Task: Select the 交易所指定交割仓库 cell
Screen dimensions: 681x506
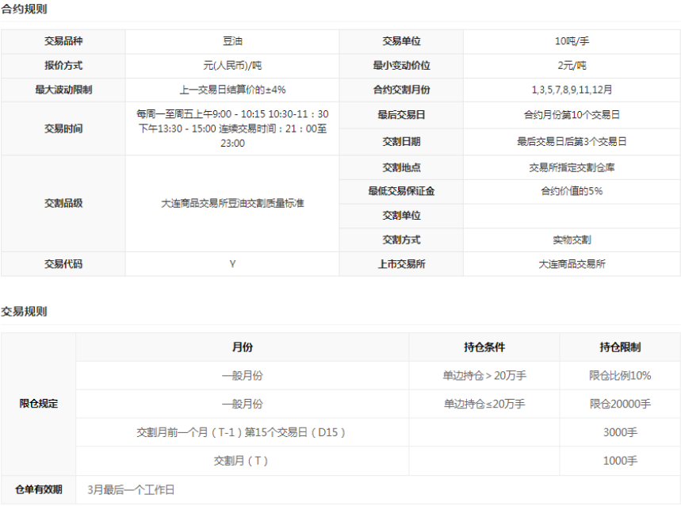Action: point(571,167)
